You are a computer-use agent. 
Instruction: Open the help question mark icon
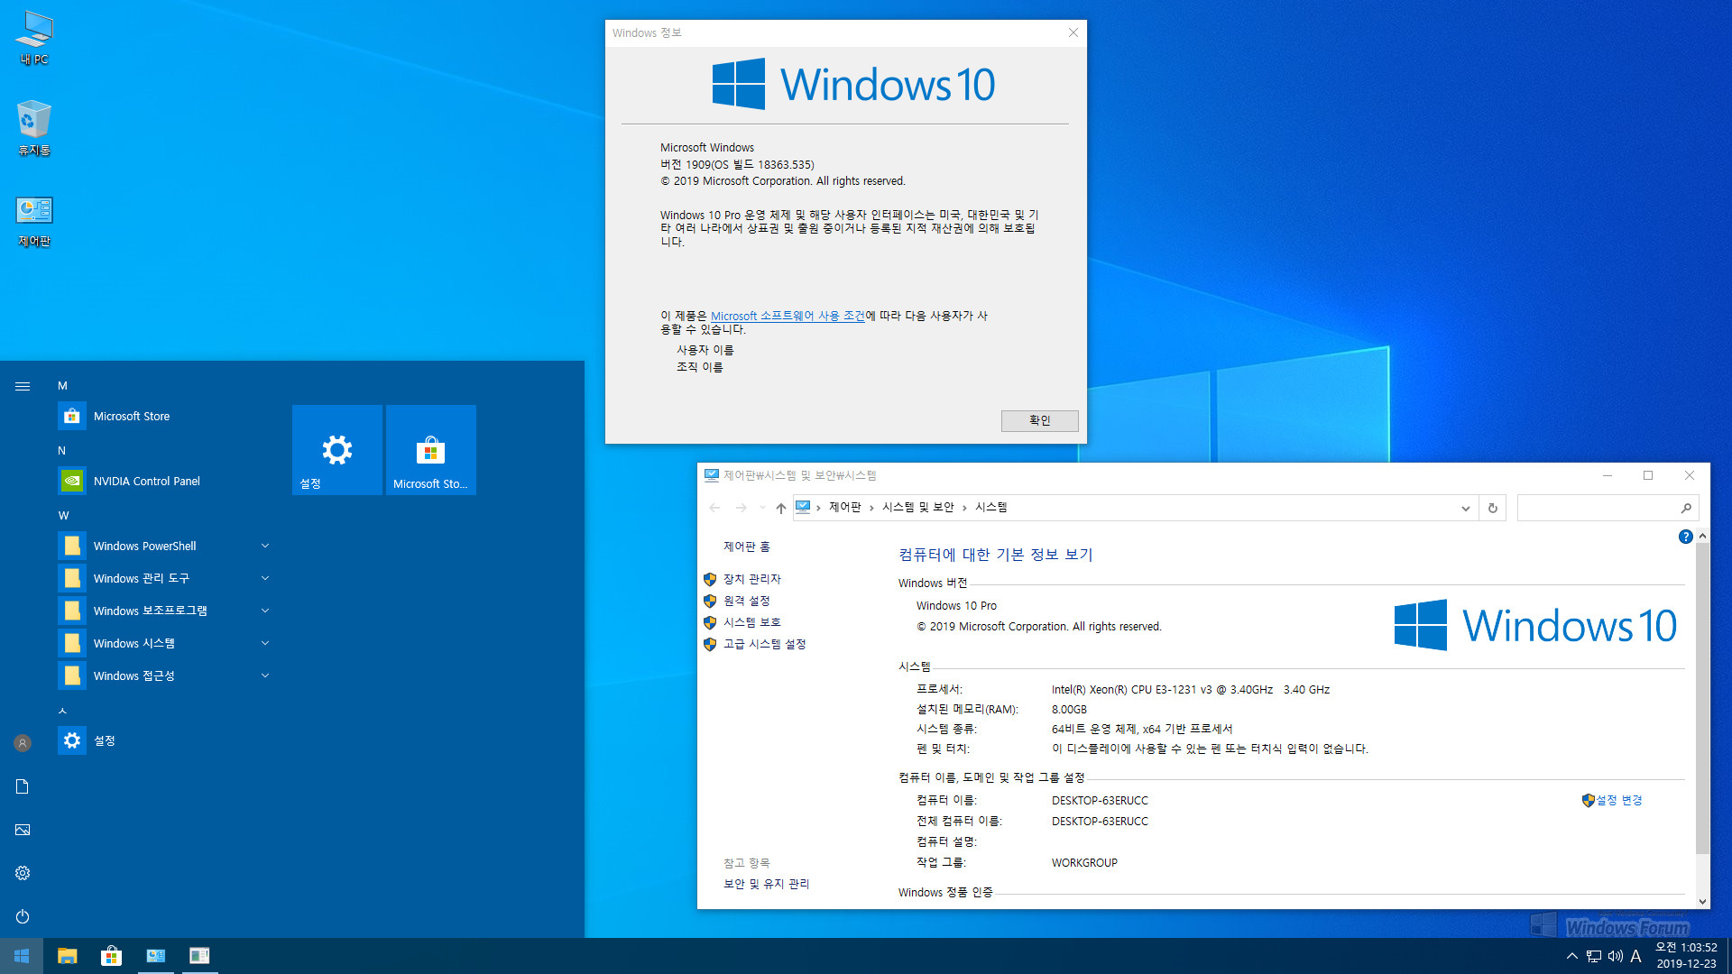pos(1685,537)
